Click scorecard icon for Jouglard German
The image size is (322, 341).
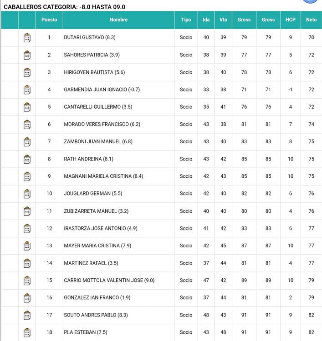coord(27,194)
